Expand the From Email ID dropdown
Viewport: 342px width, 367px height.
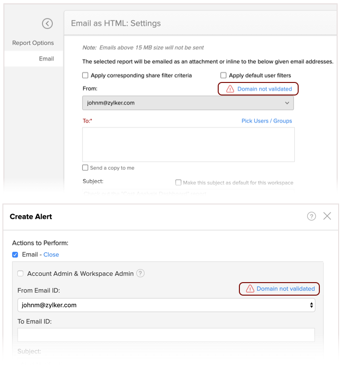coord(166,305)
